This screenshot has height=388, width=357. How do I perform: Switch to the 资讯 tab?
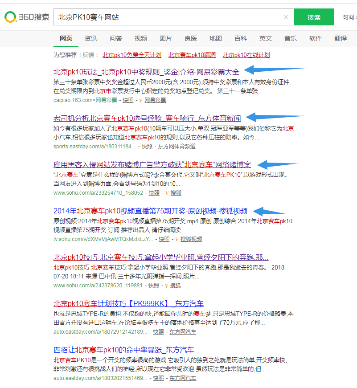pos(91,38)
